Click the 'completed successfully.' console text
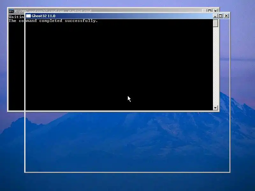 coord(69,21)
